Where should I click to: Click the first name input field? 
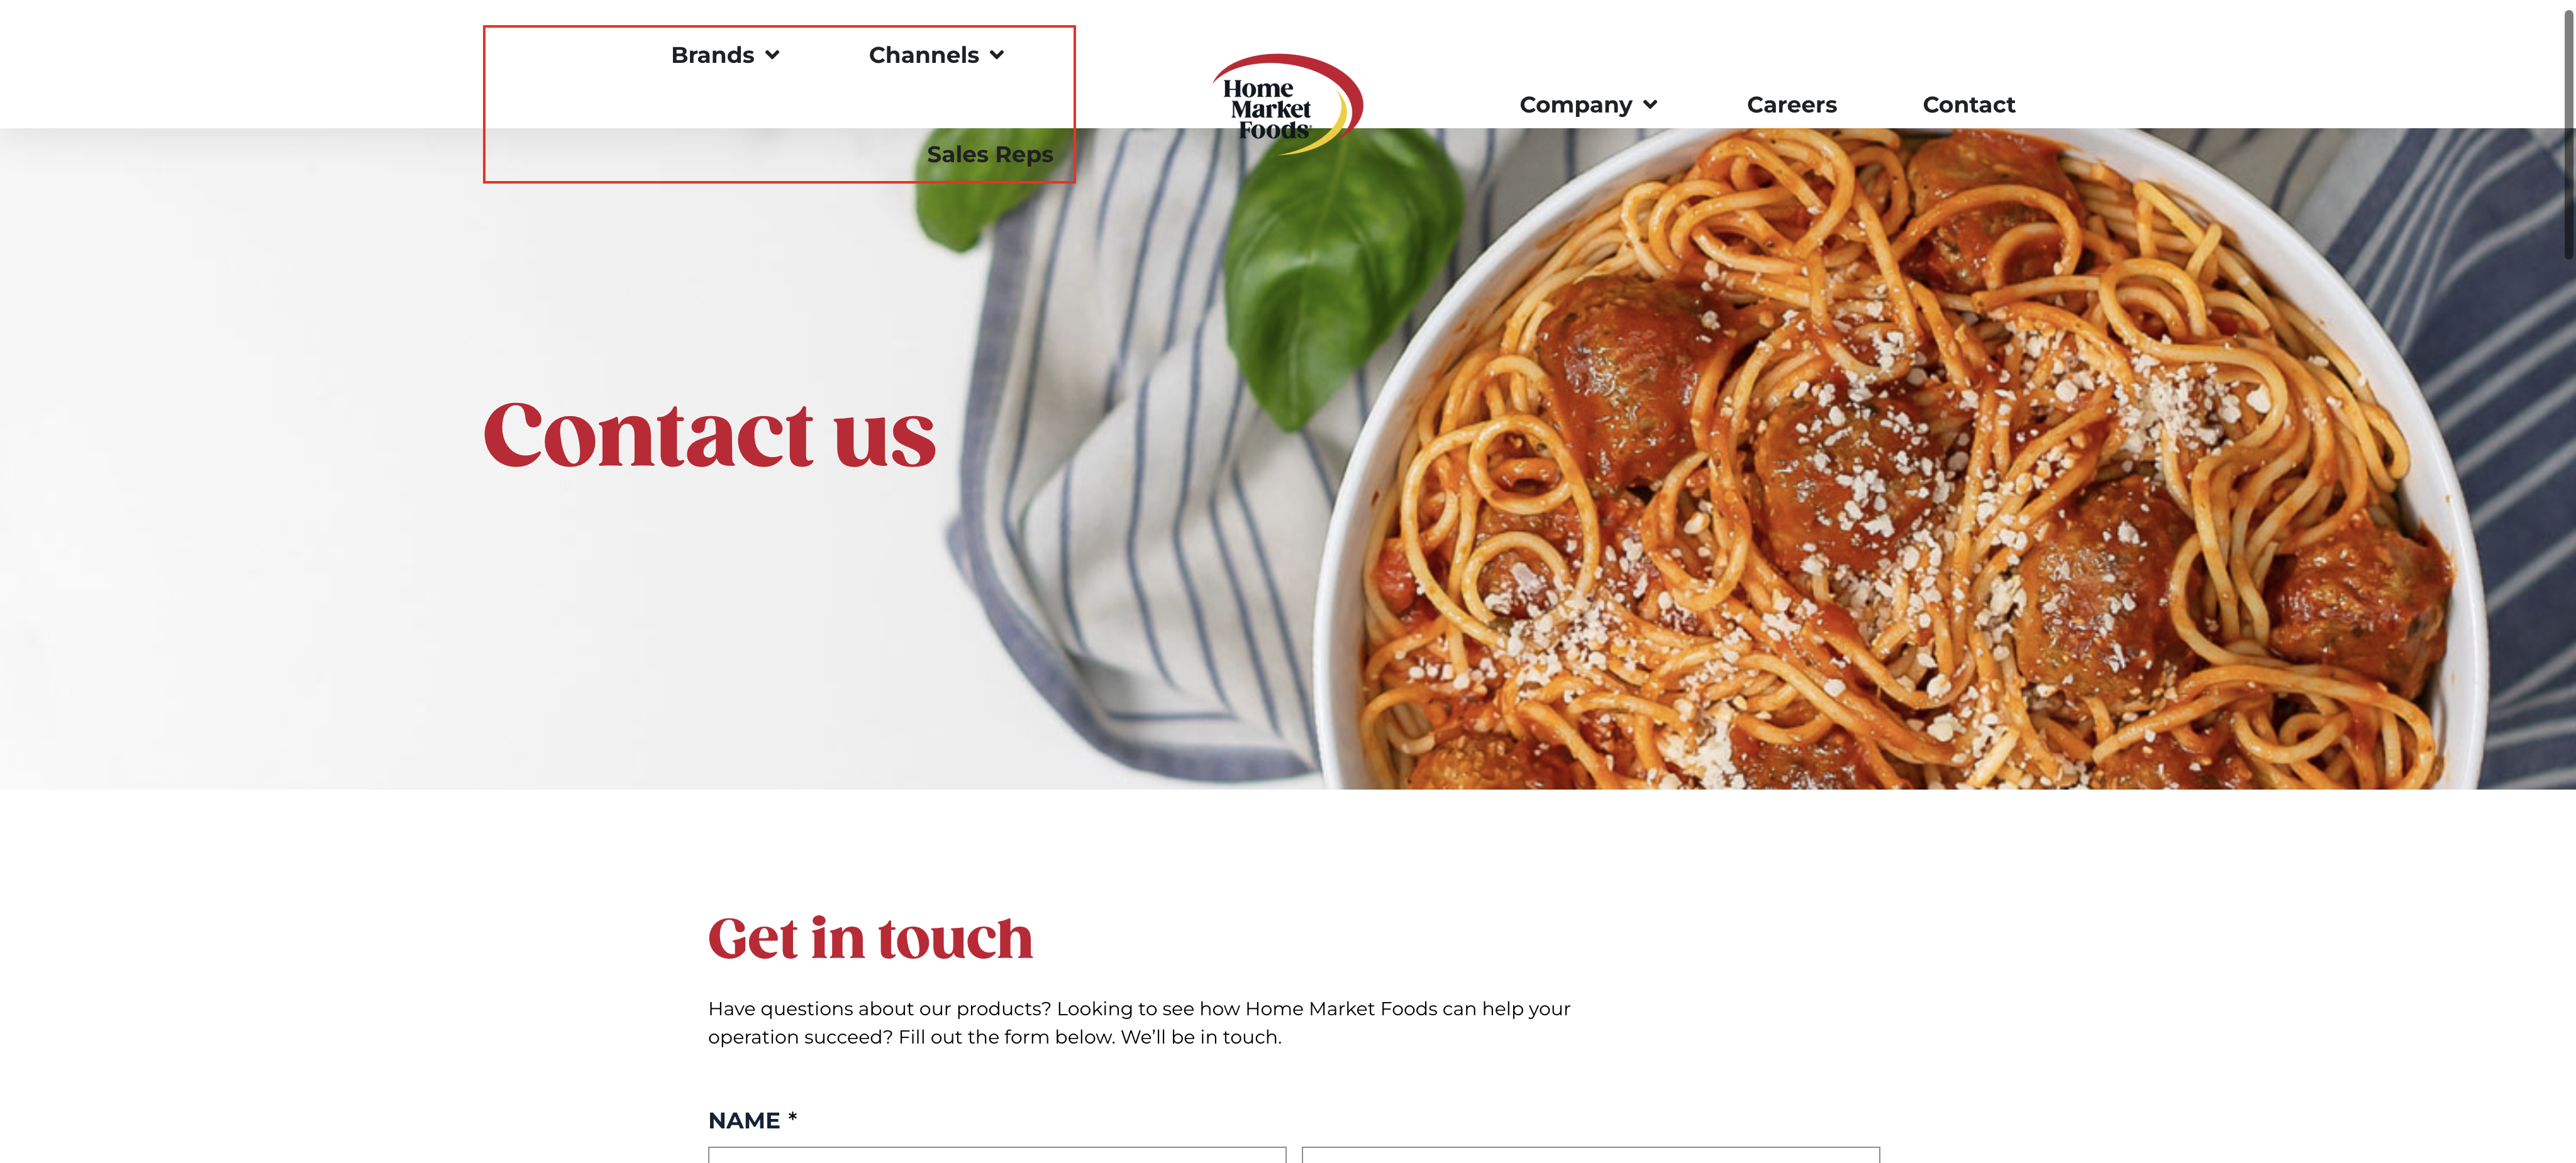click(996, 1155)
